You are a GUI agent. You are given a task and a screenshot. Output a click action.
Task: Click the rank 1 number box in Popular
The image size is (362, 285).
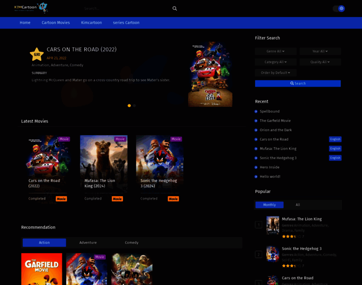pos(259,225)
